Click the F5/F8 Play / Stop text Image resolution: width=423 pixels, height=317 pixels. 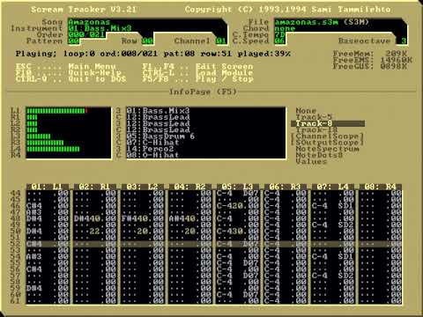coord(197,79)
